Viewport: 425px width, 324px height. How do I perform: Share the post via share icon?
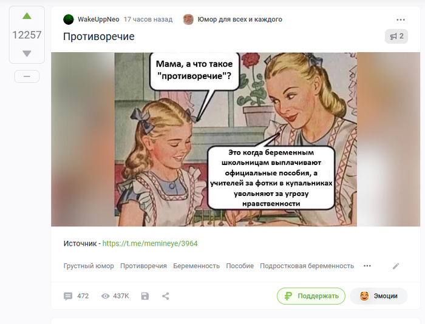[x=166, y=296]
